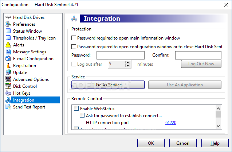
Task: Click the Hot Keys keyboard icon
Action: click(8, 93)
